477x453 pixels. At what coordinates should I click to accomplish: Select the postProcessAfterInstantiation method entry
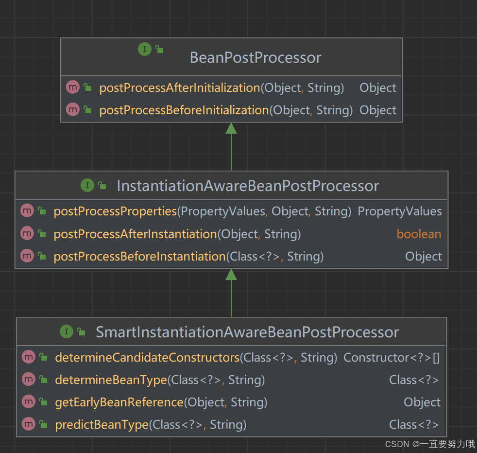135,234
